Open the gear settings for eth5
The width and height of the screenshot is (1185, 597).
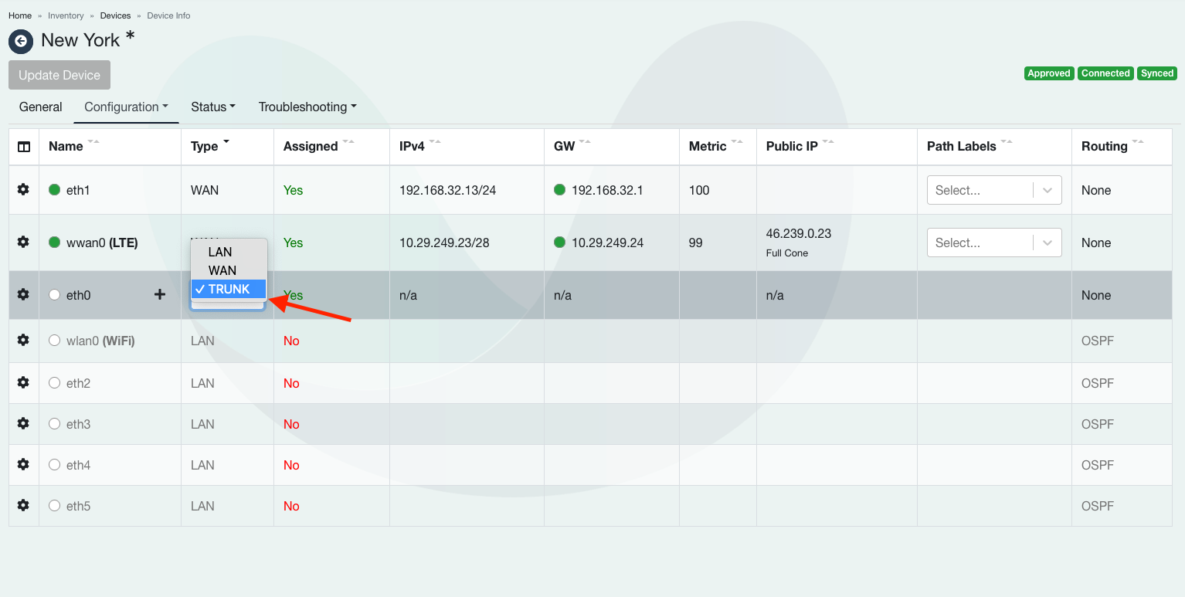[23, 506]
